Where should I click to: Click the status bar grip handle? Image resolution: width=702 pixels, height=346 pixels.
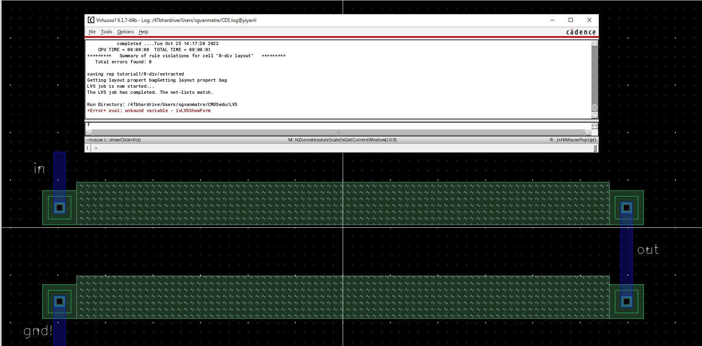click(87, 140)
